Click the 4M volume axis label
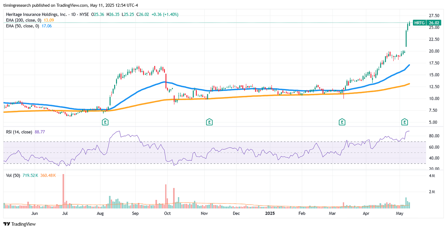447x230 pixels. tap(432, 176)
